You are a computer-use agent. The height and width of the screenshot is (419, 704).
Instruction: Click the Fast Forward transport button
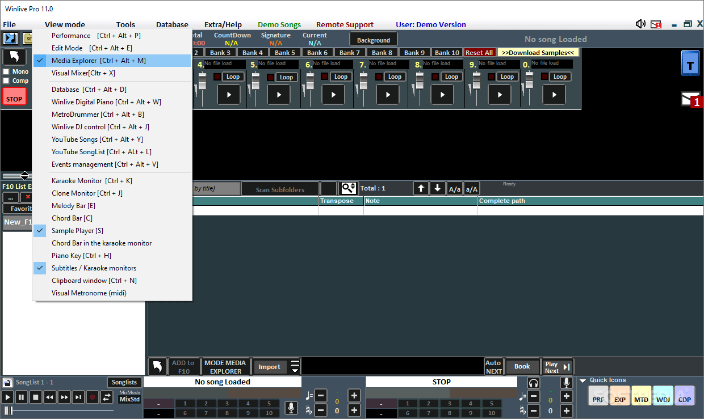tap(64, 397)
